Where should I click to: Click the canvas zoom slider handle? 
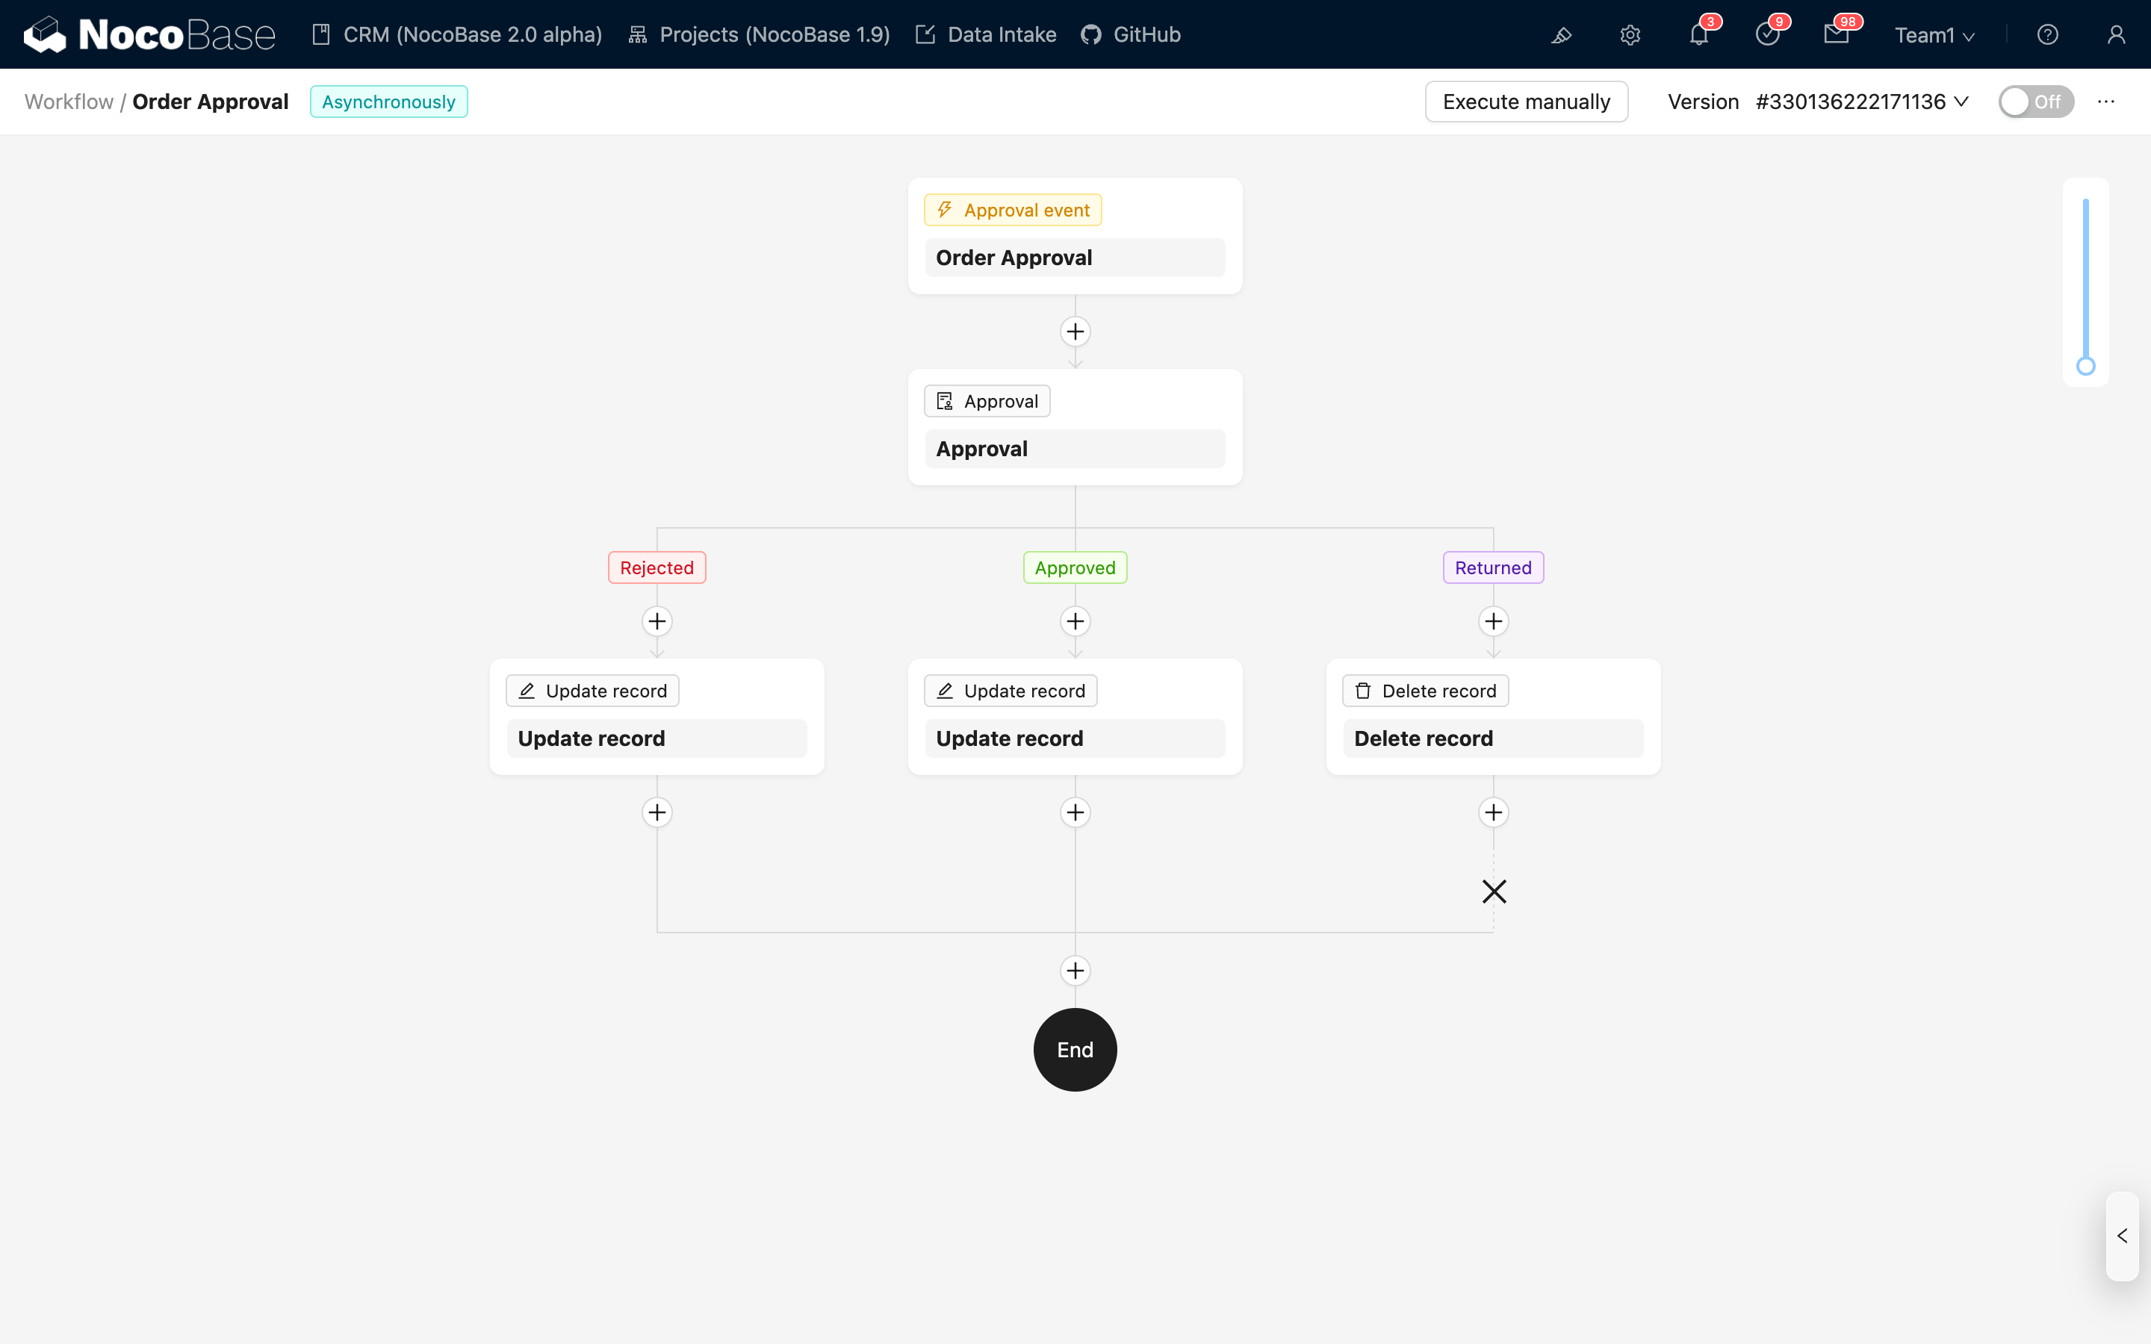click(x=2085, y=366)
